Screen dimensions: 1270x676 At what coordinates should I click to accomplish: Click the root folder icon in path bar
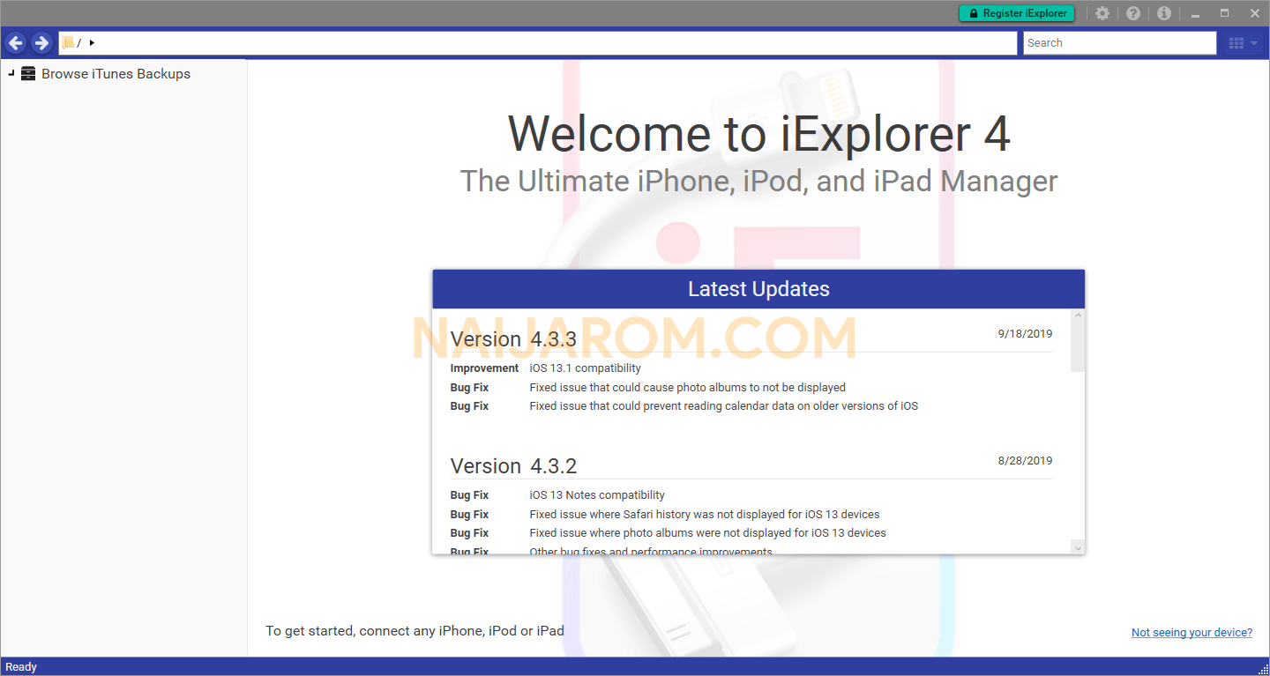click(x=68, y=42)
